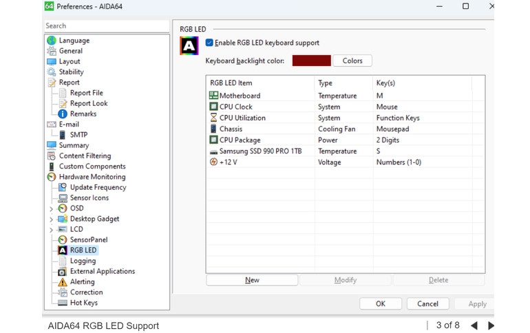Expand the LCD tree node
The image size is (530, 333).
pos(51,230)
